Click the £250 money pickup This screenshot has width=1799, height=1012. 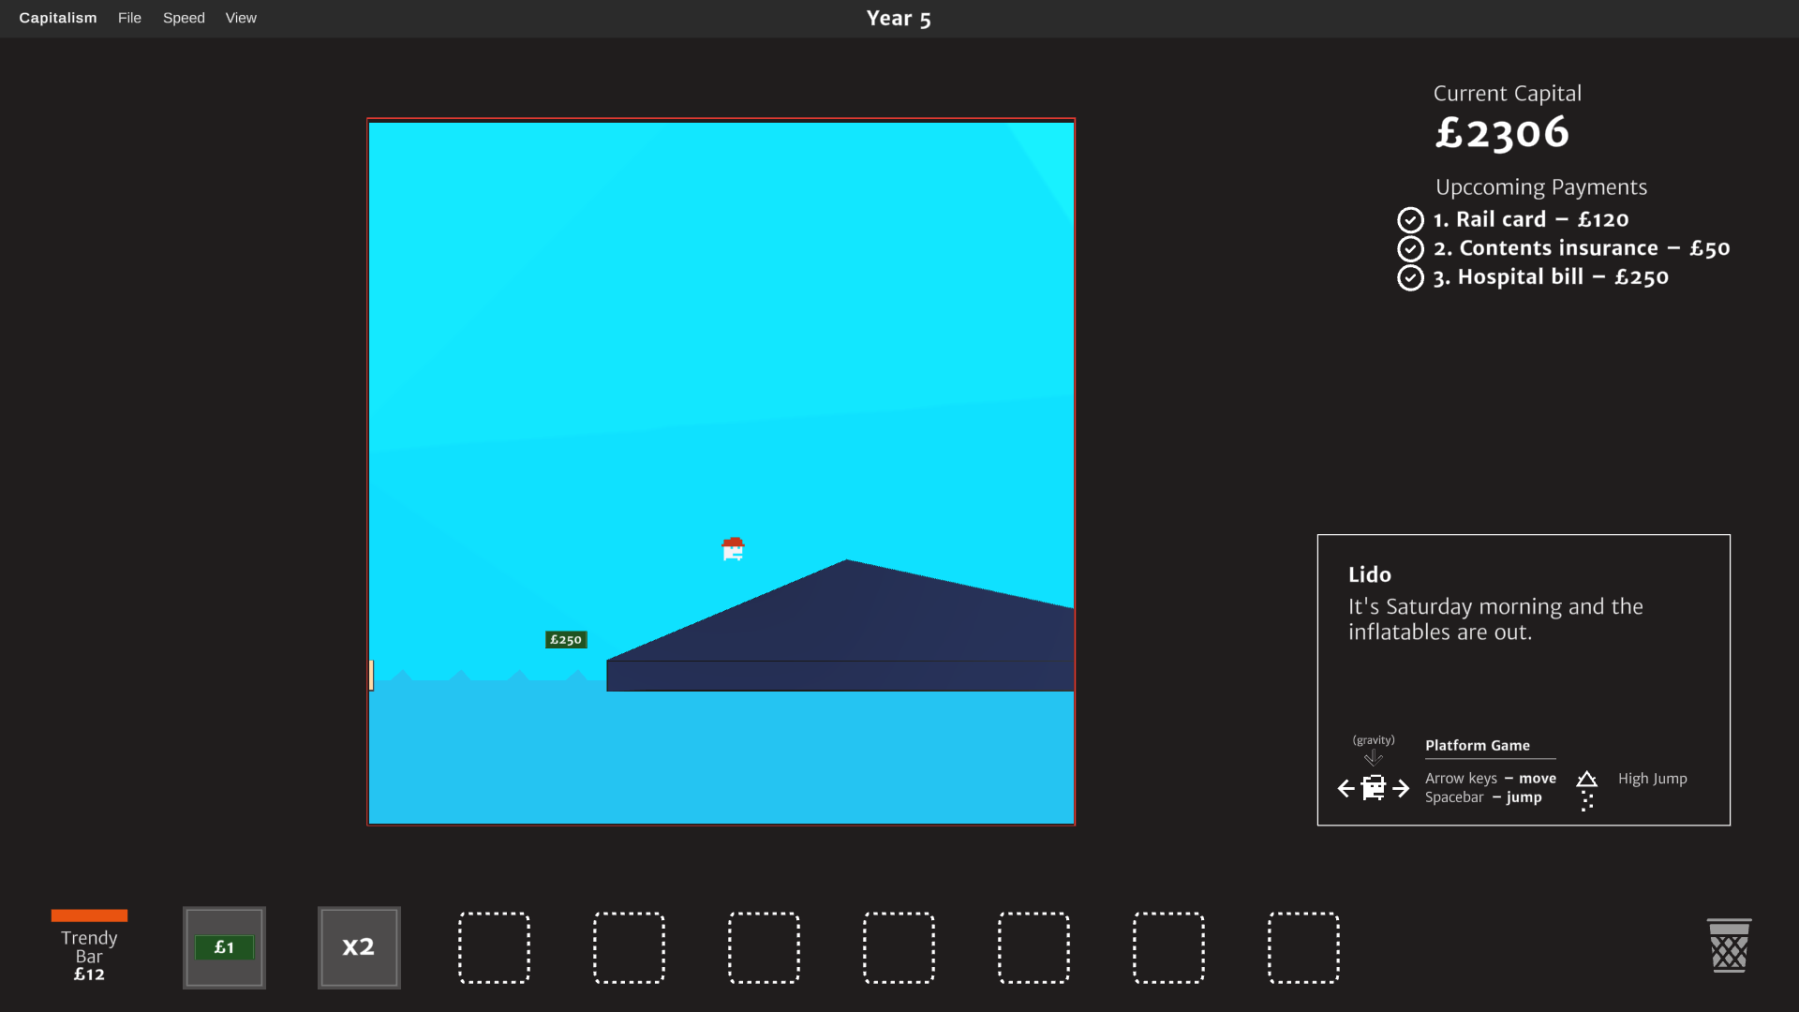[x=566, y=640]
